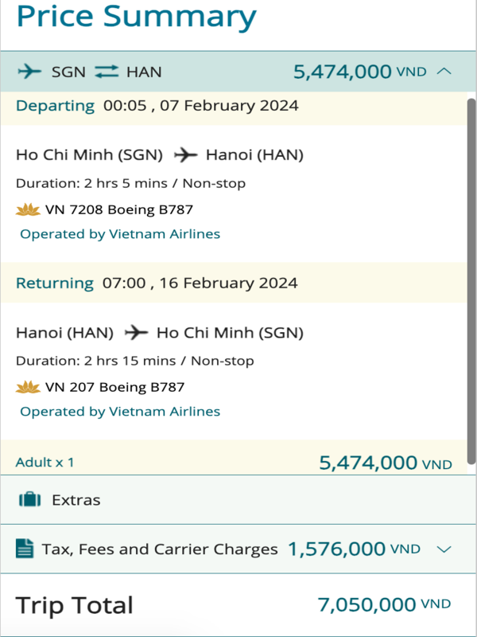Image resolution: width=477 pixels, height=637 pixels.
Task: Click the Trip Total amount 7,050,000 VND
Action: point(384,605)
